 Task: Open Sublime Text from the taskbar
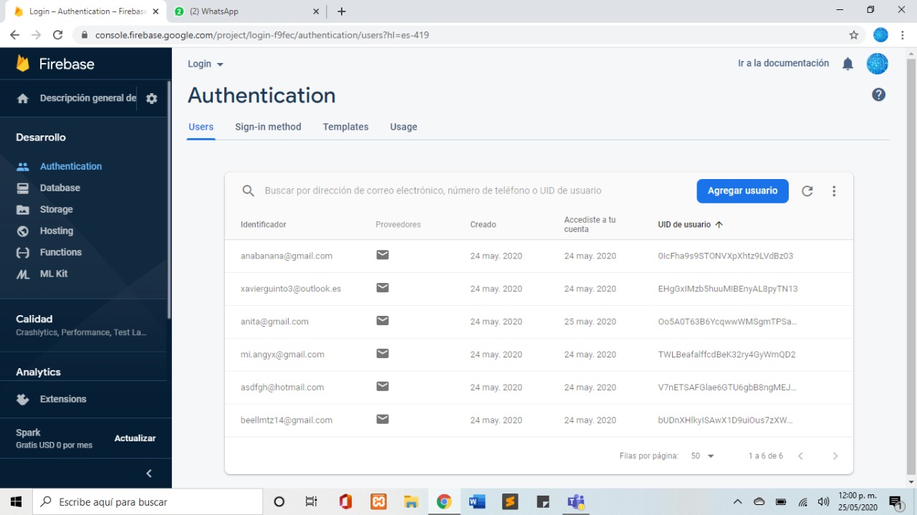pos(510,501)
